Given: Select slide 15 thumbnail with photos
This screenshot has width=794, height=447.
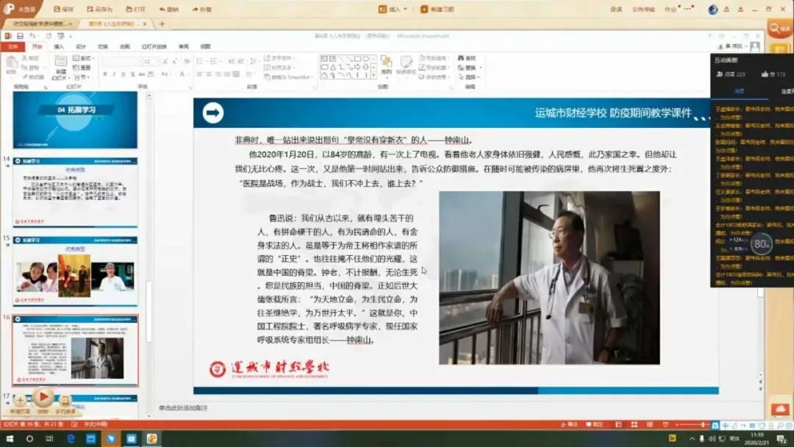Looking at the screenshot, I should coord(75,270).
